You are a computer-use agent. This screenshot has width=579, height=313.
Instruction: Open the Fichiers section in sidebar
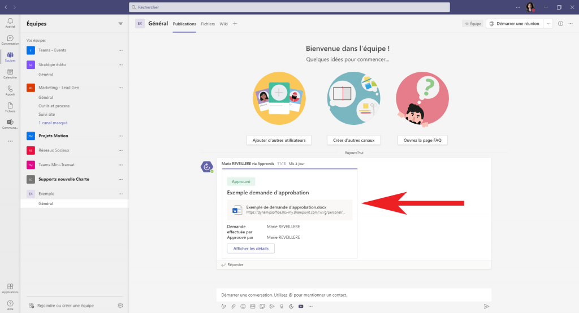pos(10,107)
